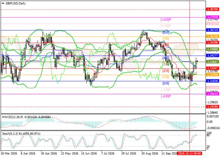Select the 1.33667 current price label
This screenshot has width=220, height=157.
pyautogui.click(x=212, y=62)
